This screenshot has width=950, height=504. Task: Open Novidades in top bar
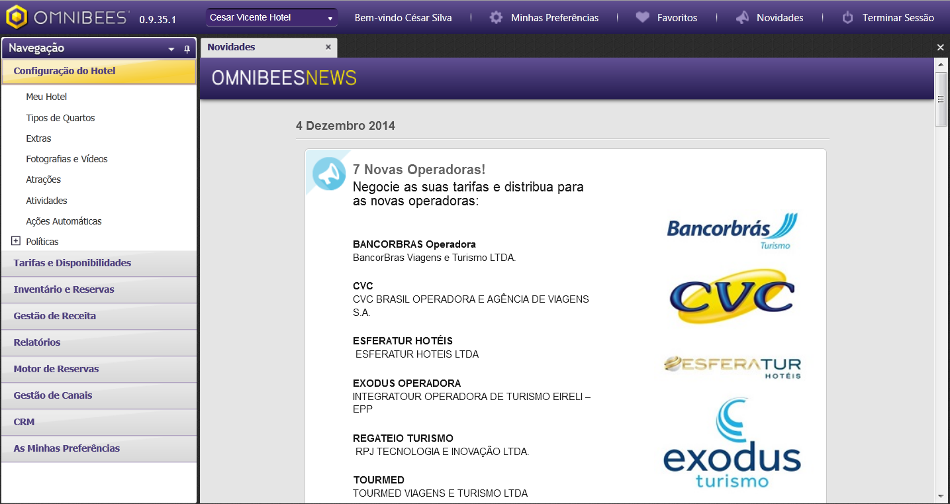780,18
